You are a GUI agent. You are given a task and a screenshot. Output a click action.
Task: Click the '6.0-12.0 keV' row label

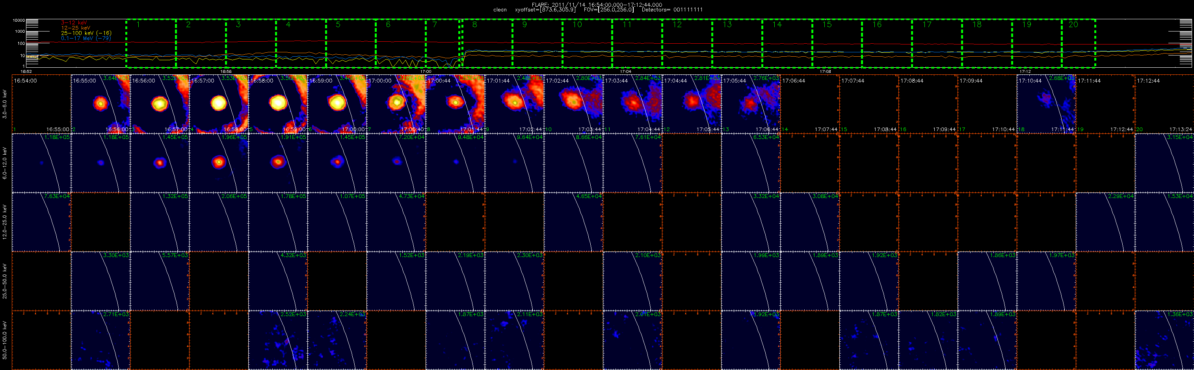[x=5, y=163]
